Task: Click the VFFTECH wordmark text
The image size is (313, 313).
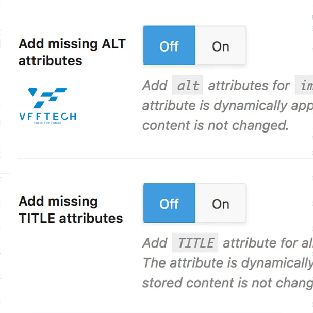Action: pos(48,116)
